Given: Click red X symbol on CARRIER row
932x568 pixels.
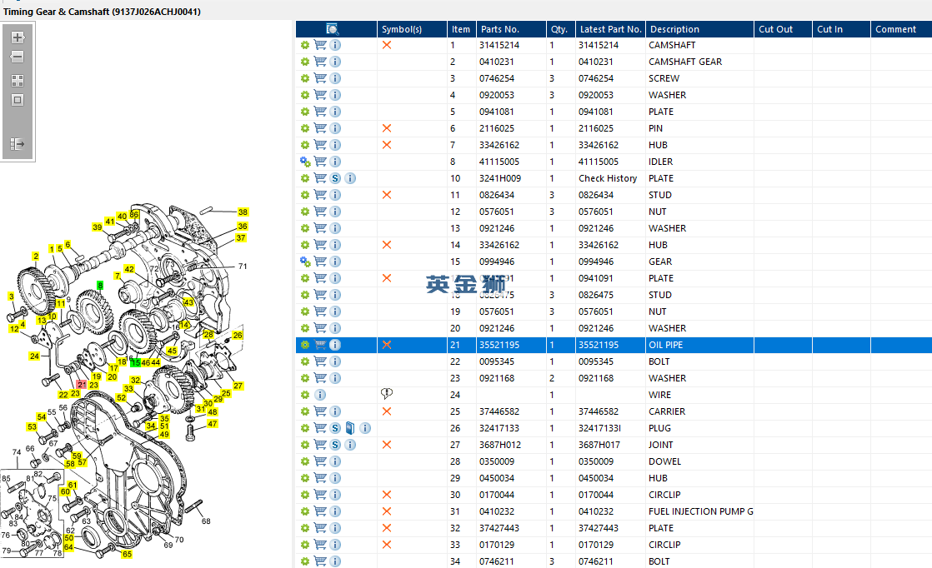Looking at the screenshot, I should point(386,411).
